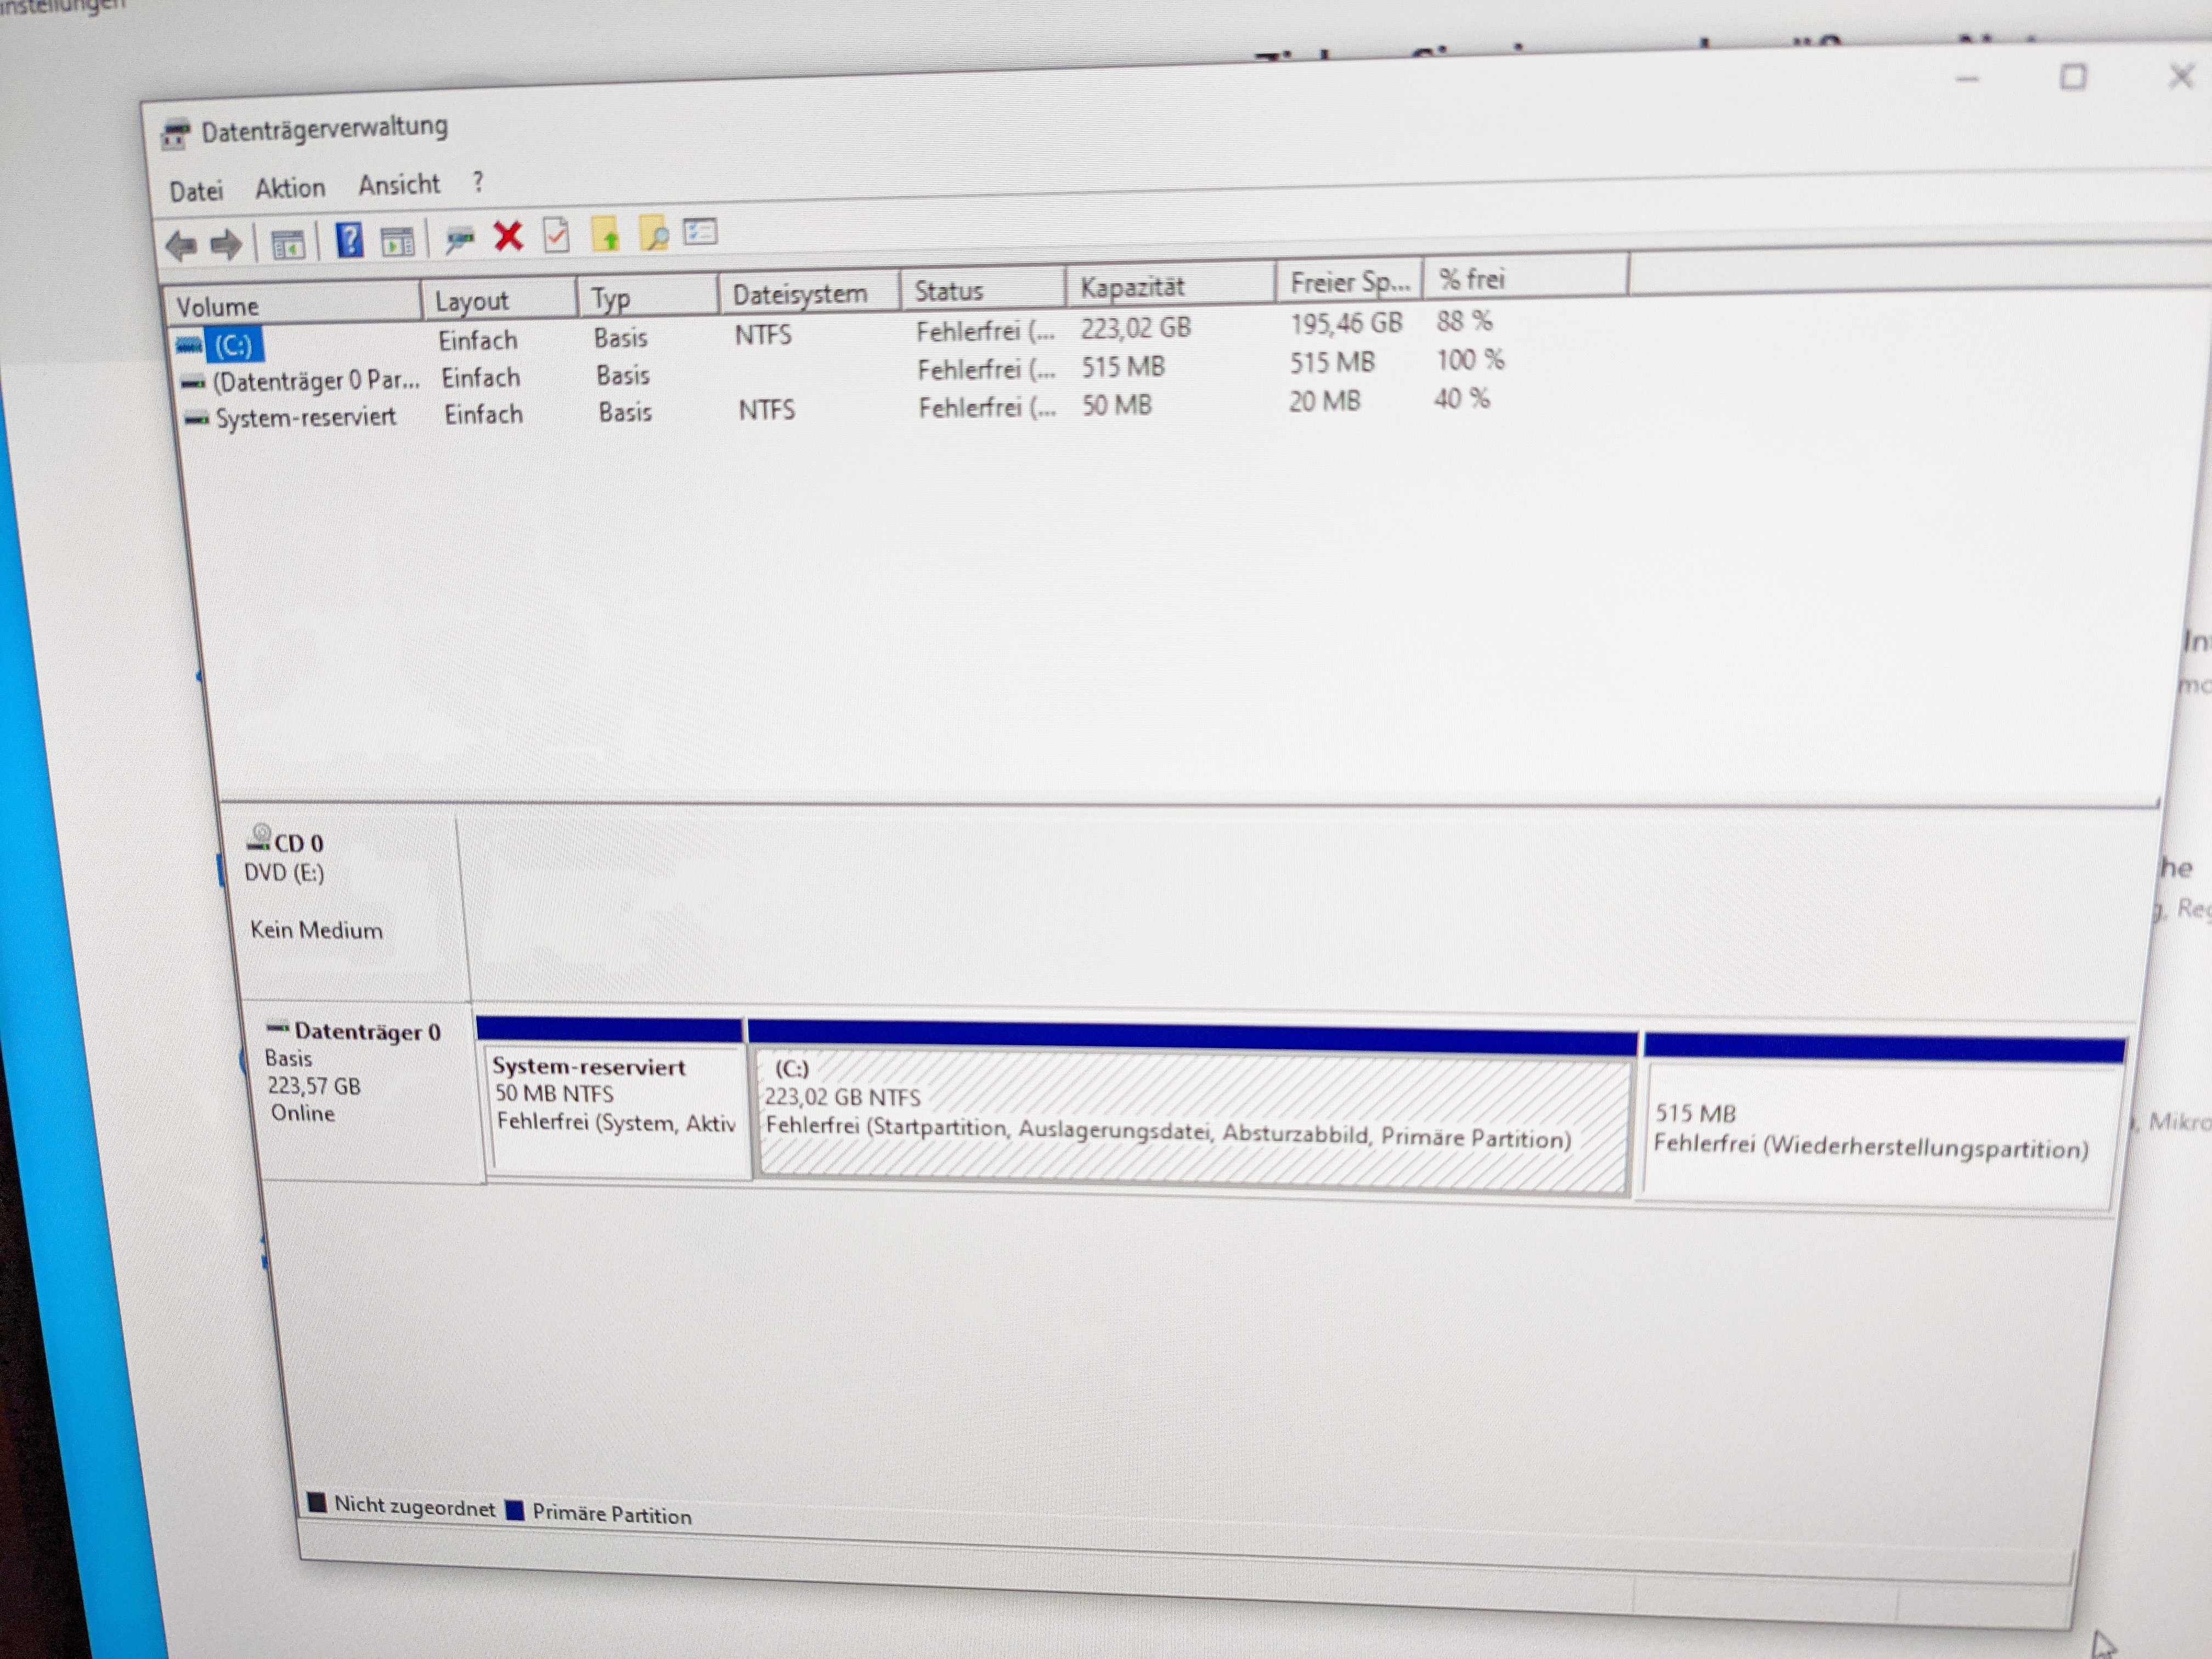2212x1659 pixels.
Task: Toggle the console tree pane icon
Action: (x=288, y=243)
